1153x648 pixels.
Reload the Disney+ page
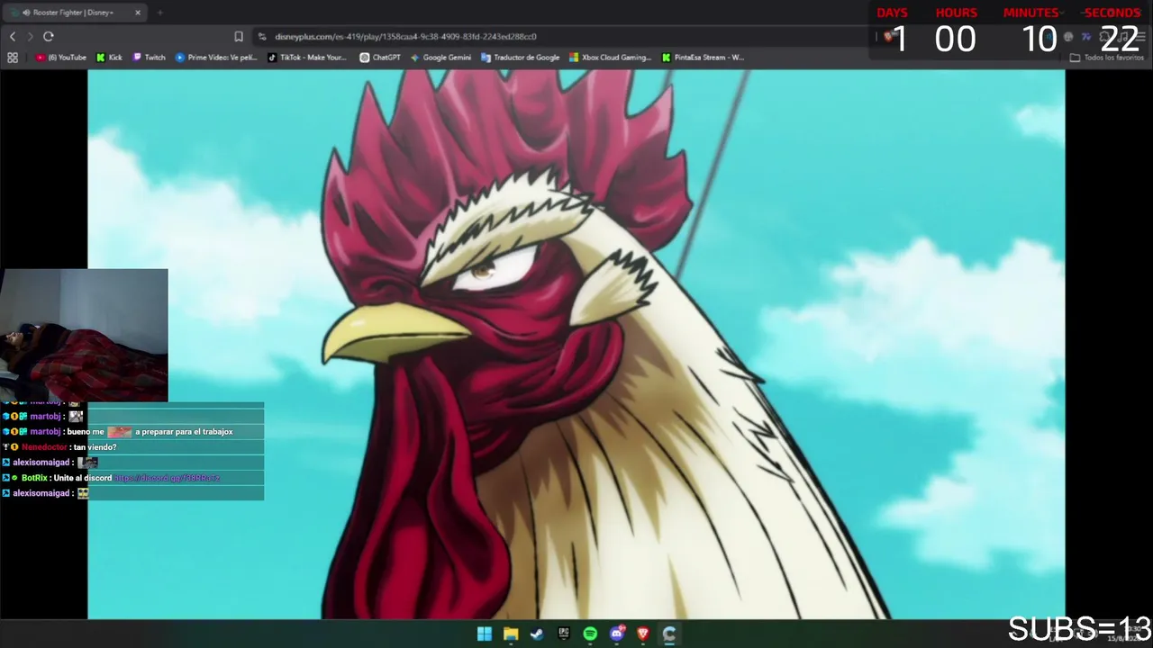tap(49, 36)
